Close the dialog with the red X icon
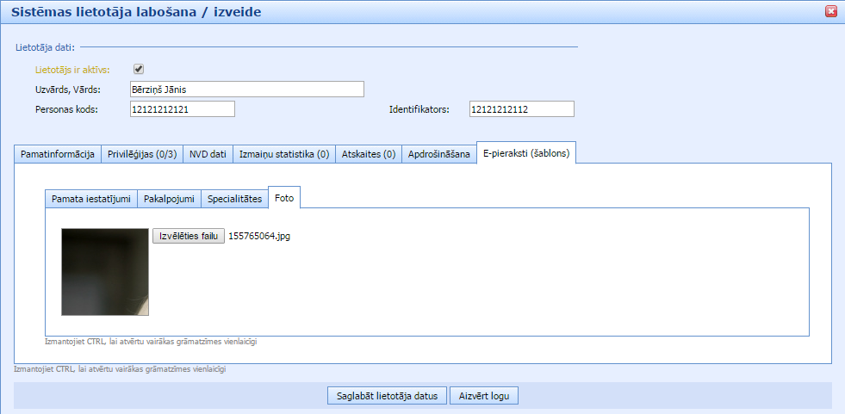 [x=831, y=12]
